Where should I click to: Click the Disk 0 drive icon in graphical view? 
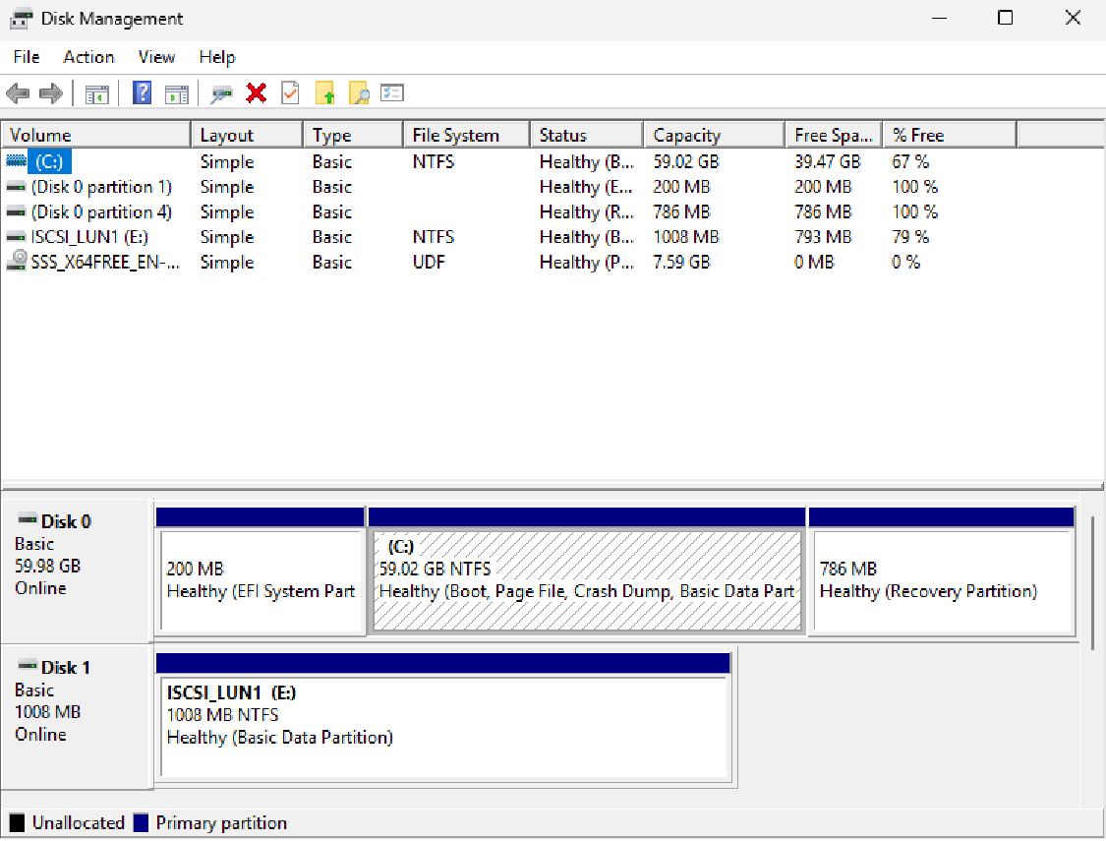(28, 519)
